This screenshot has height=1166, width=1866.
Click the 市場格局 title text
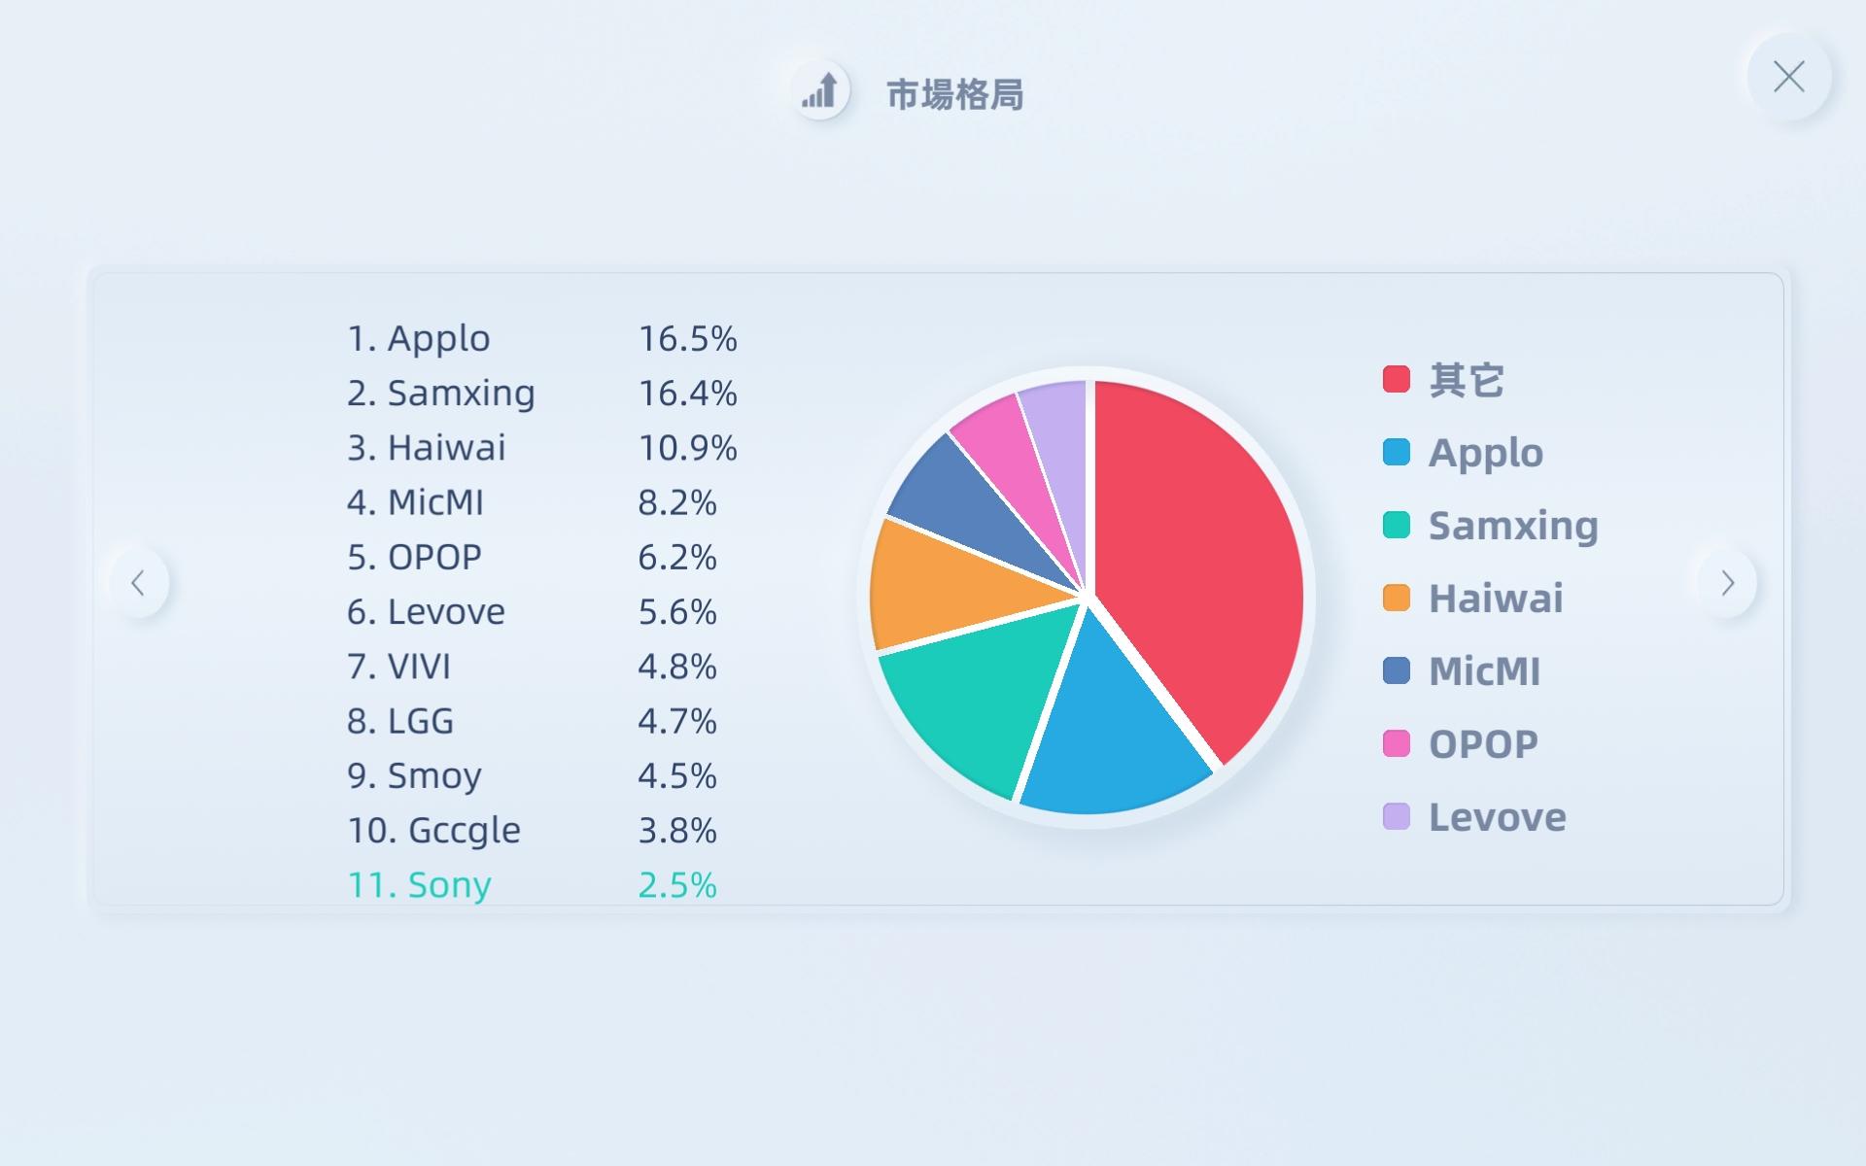tap(954, 94)
